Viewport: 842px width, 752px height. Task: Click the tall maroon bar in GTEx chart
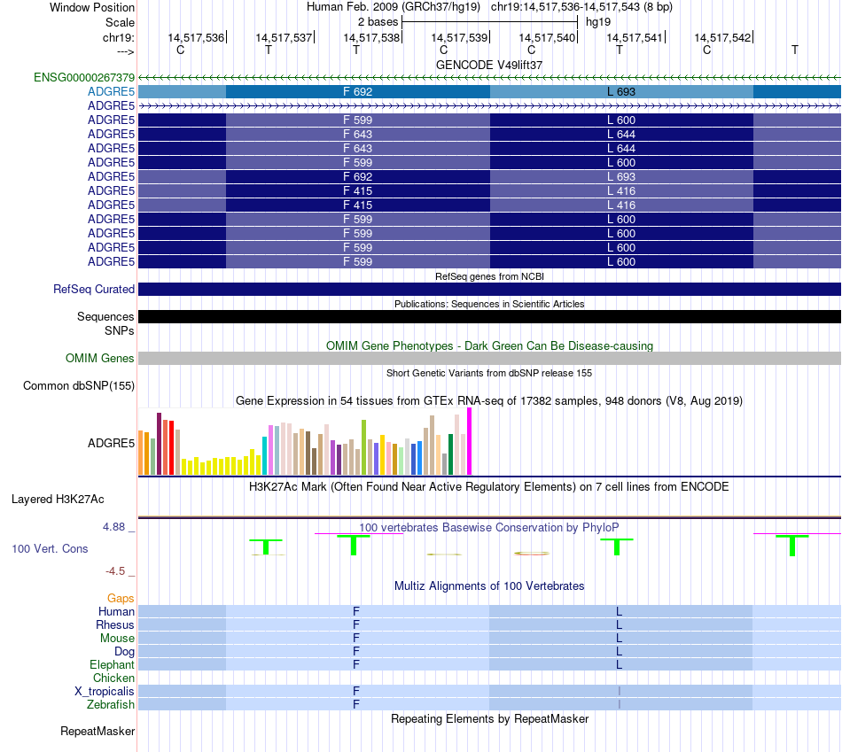[159, 444]
